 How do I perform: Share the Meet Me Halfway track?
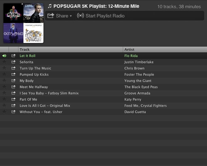coord(13,87)
